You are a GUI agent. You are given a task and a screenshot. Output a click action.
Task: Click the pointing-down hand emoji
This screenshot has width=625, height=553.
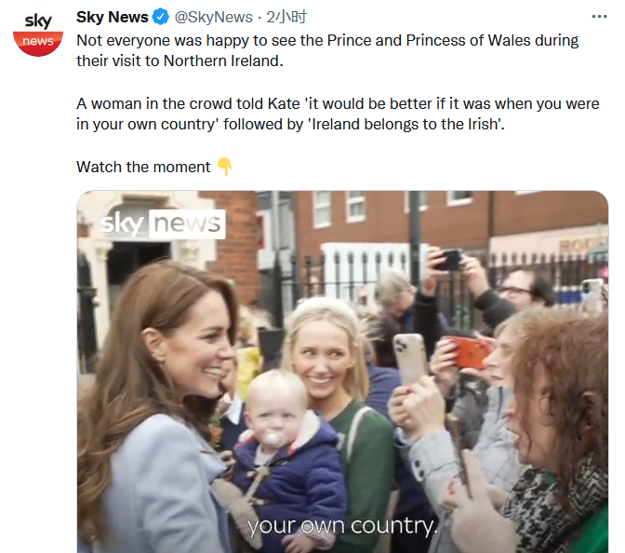(224, 167)
